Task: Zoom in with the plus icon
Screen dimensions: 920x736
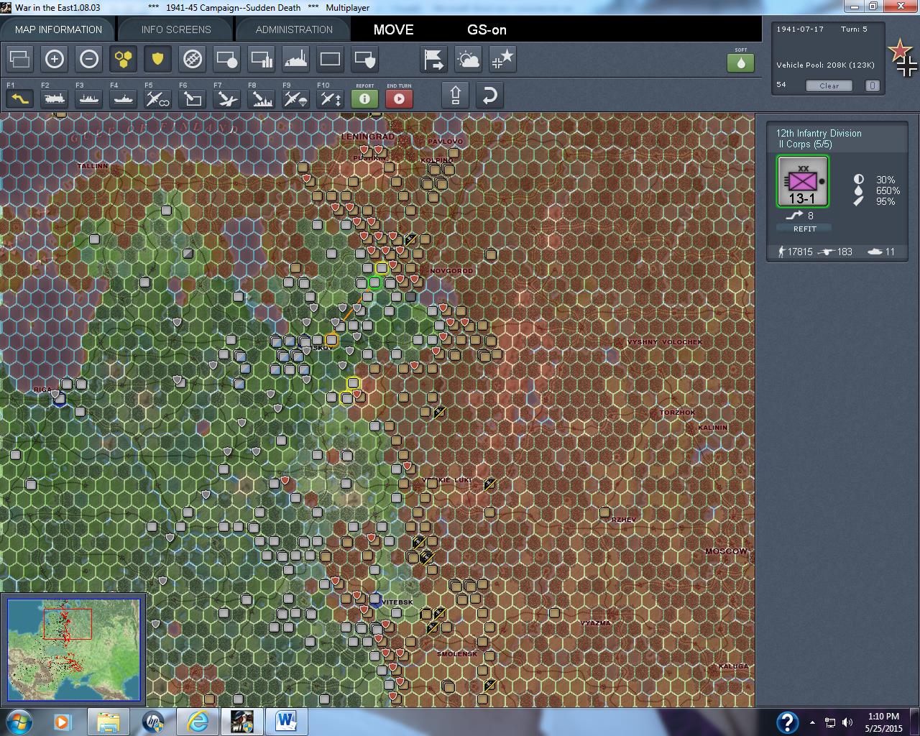Action: (55, 59)
